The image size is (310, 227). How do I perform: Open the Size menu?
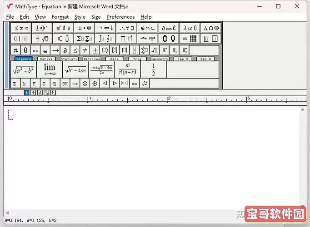(x=96, y=17)
